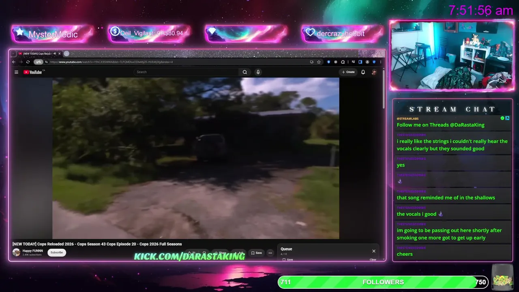Subscribe to the Happy FUNNN channel

click(x=57, y=253)
